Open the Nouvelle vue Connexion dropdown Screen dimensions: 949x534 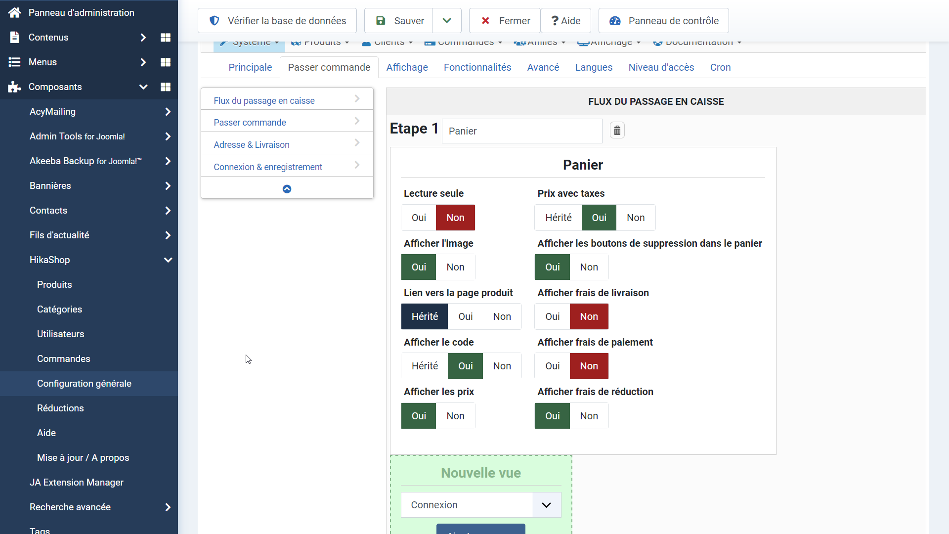click(x=480, y=505)
